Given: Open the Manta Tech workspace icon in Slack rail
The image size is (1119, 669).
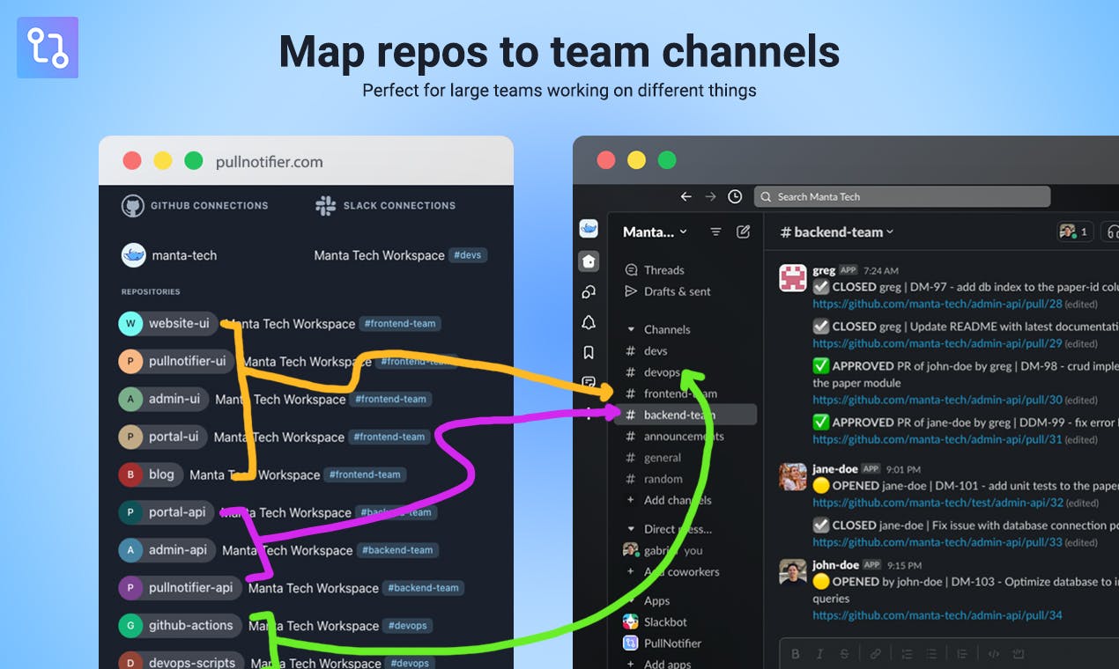Looking at the screenshot, I should [x=589, y=229].
